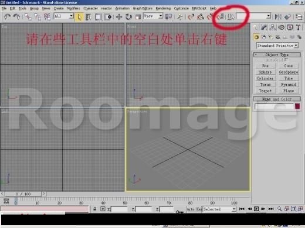Click Select and Manipulate icon
Image resolution: width=305 pixels, height=228 pixels.
pyautogui.click(x=180, y=17)
